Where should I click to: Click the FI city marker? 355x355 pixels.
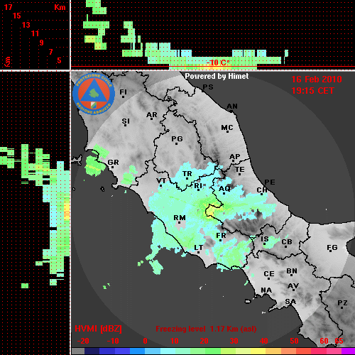click(x=123, y=97)
